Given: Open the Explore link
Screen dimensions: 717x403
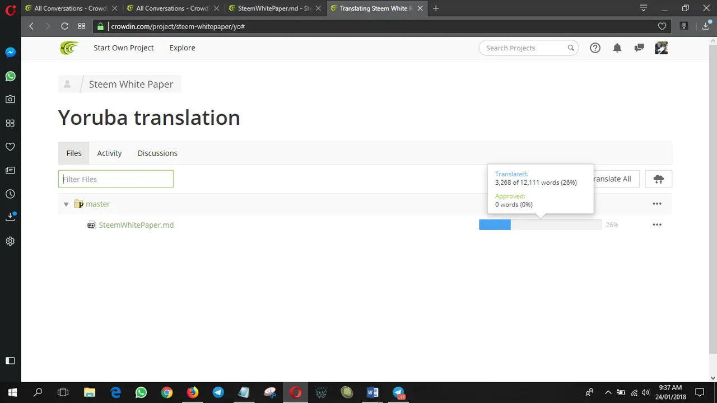Looking at the screenshot, I should 182,48.
